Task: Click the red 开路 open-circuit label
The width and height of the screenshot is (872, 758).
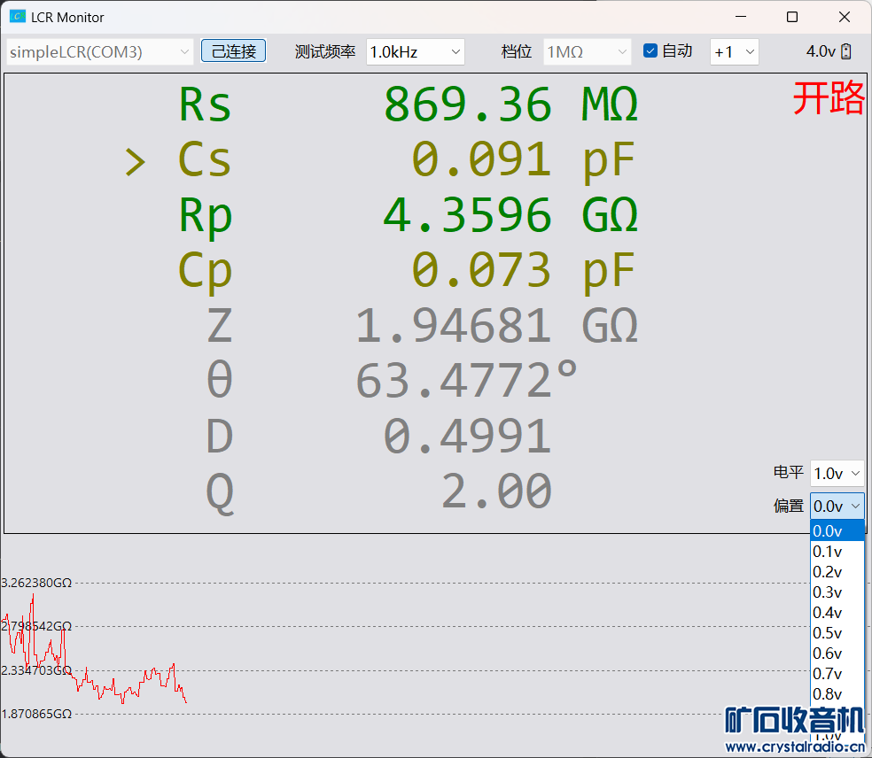Action: coord(828,98)
